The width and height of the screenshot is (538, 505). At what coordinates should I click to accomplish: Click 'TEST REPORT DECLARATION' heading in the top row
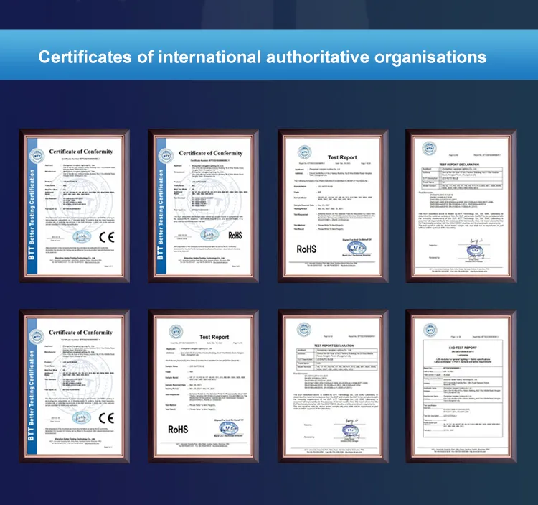coord(459,165)
